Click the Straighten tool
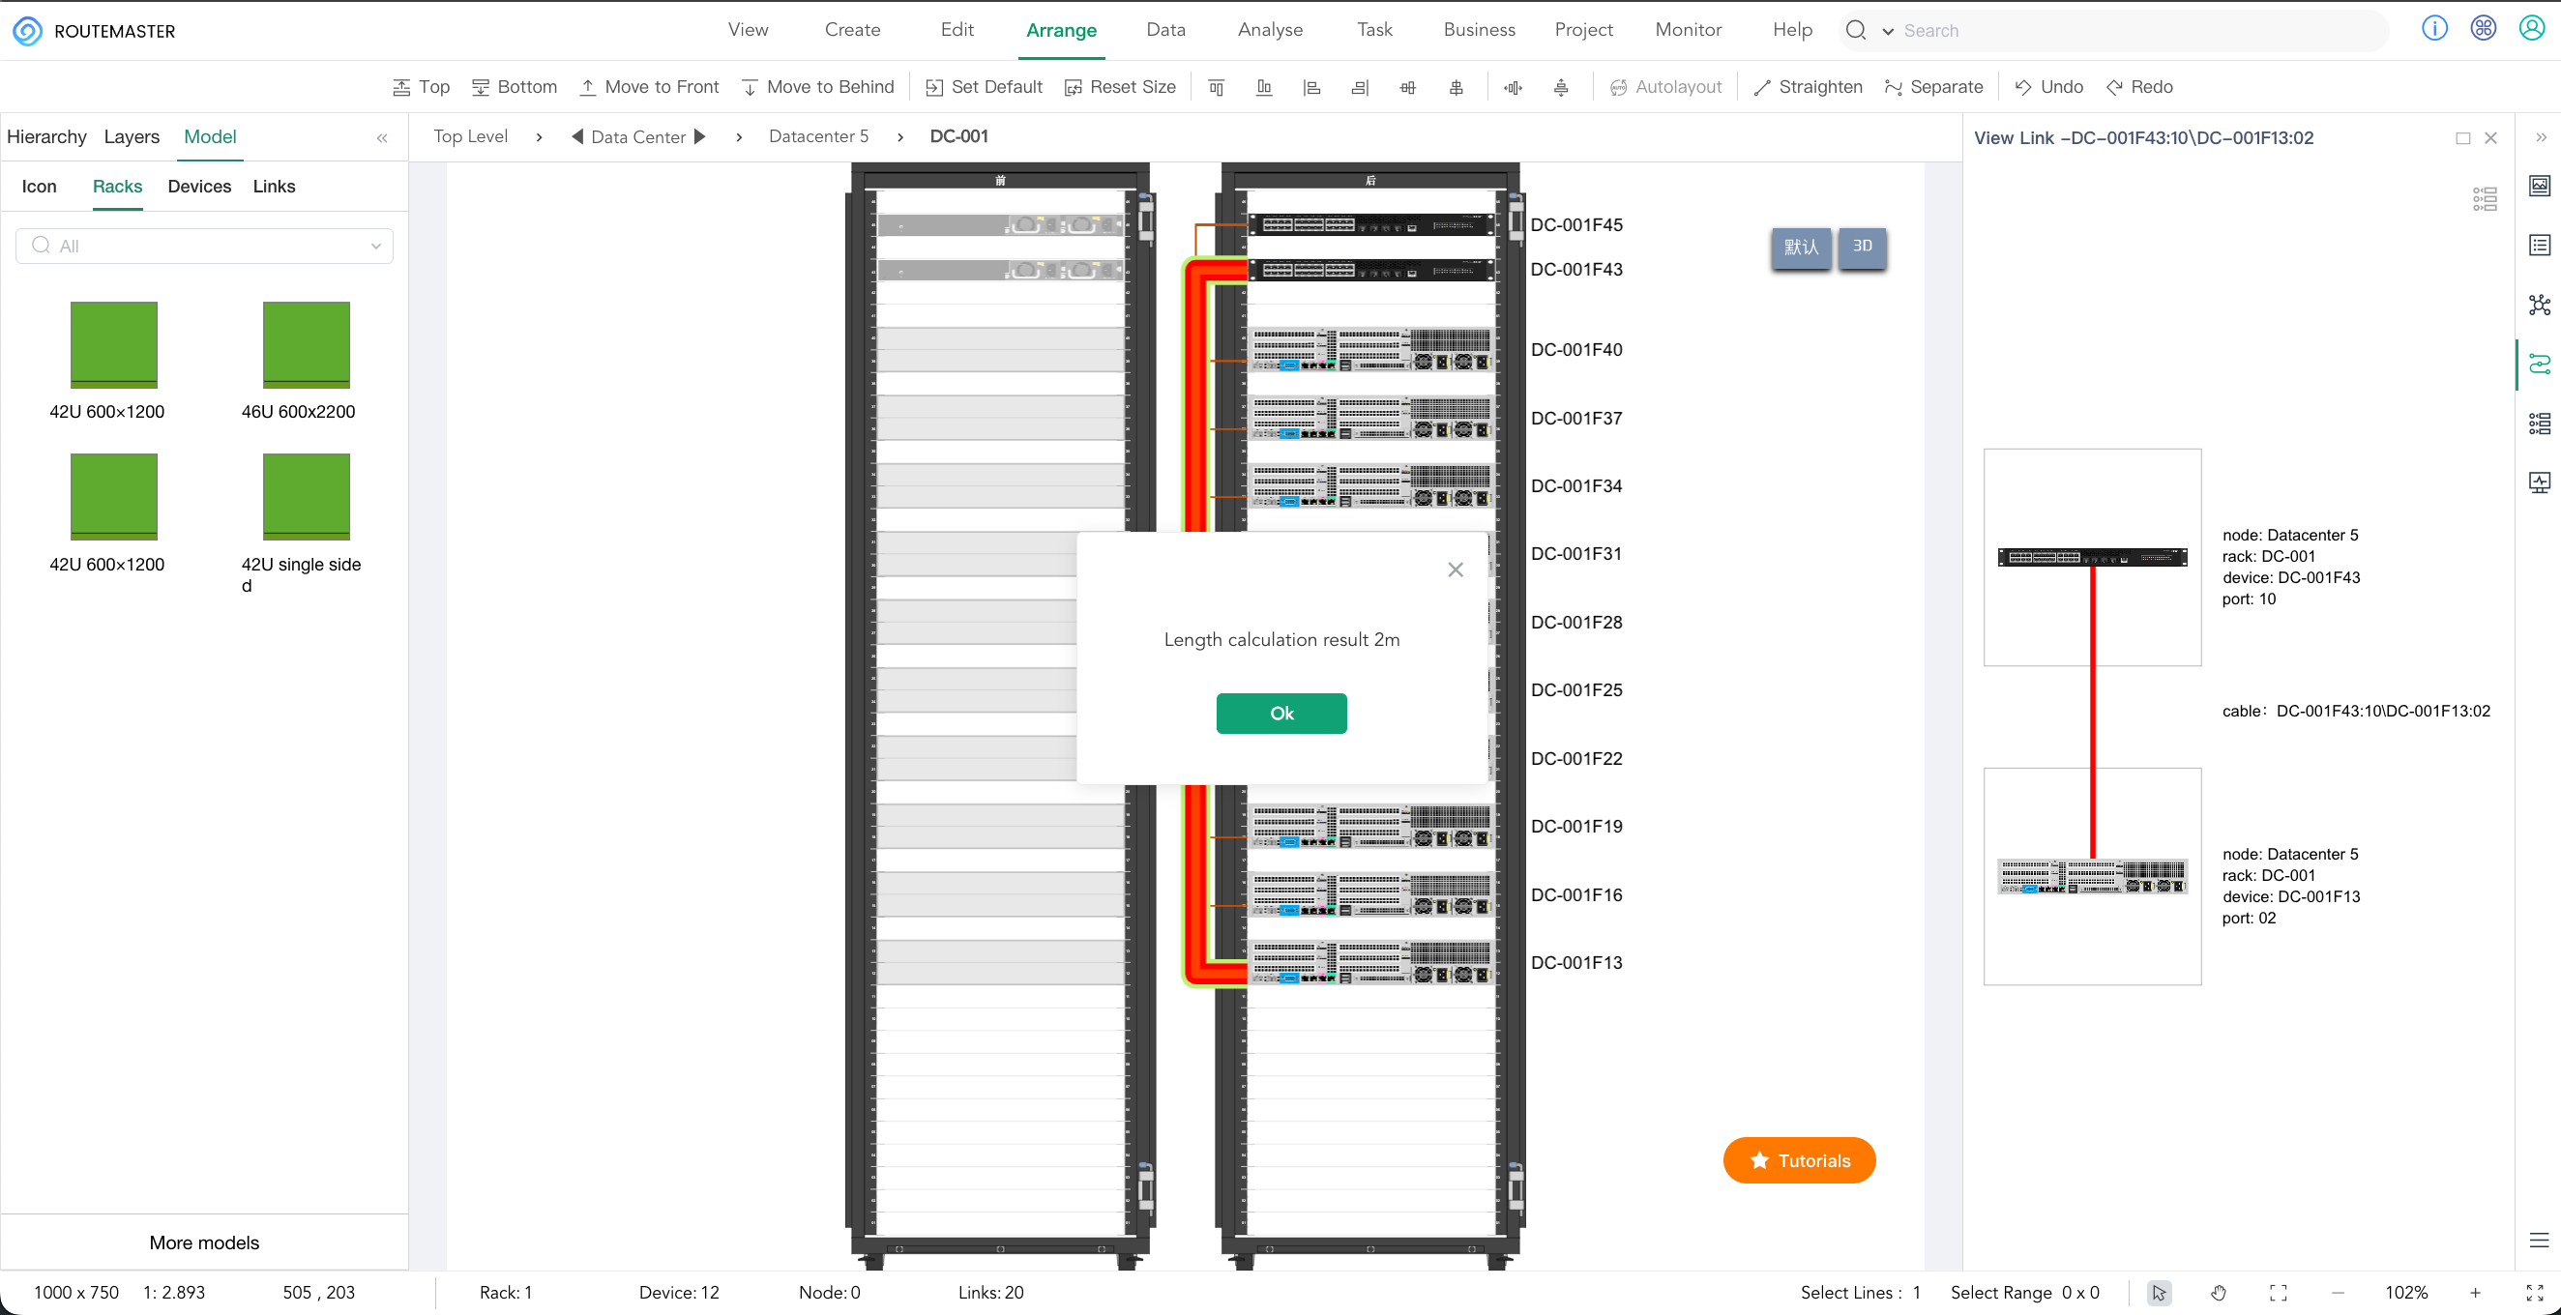The image size is (2561, 1315). (x=1808, y=86)
